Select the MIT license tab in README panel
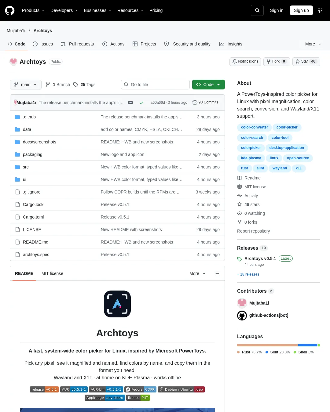Viewport: 330px width, 412px height. [x=52, y=273]
